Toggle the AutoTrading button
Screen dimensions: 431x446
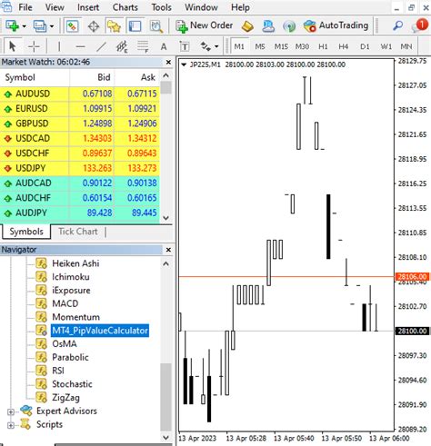click(336, 25)
